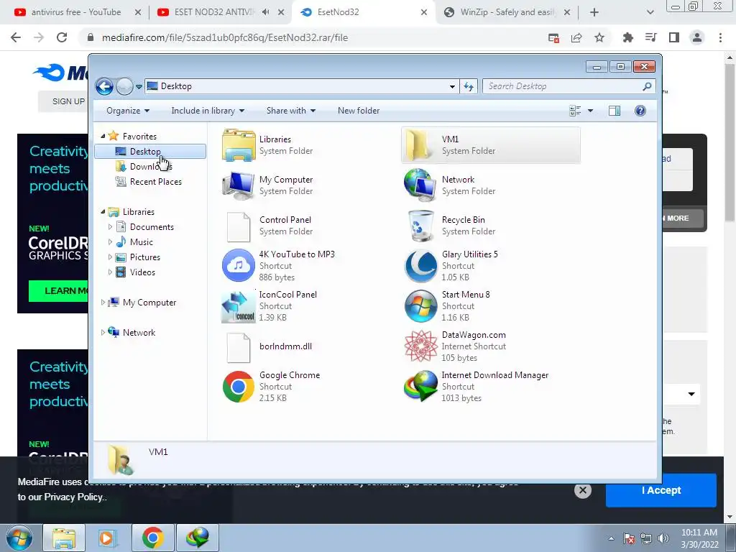
Task: Open Chrome extensions puzzle icon
Action: [x=628, y=37]
